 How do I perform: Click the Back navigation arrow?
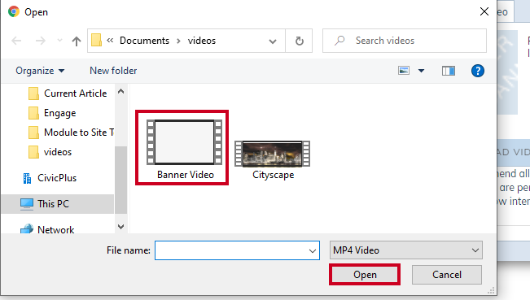tap(16, 41)
